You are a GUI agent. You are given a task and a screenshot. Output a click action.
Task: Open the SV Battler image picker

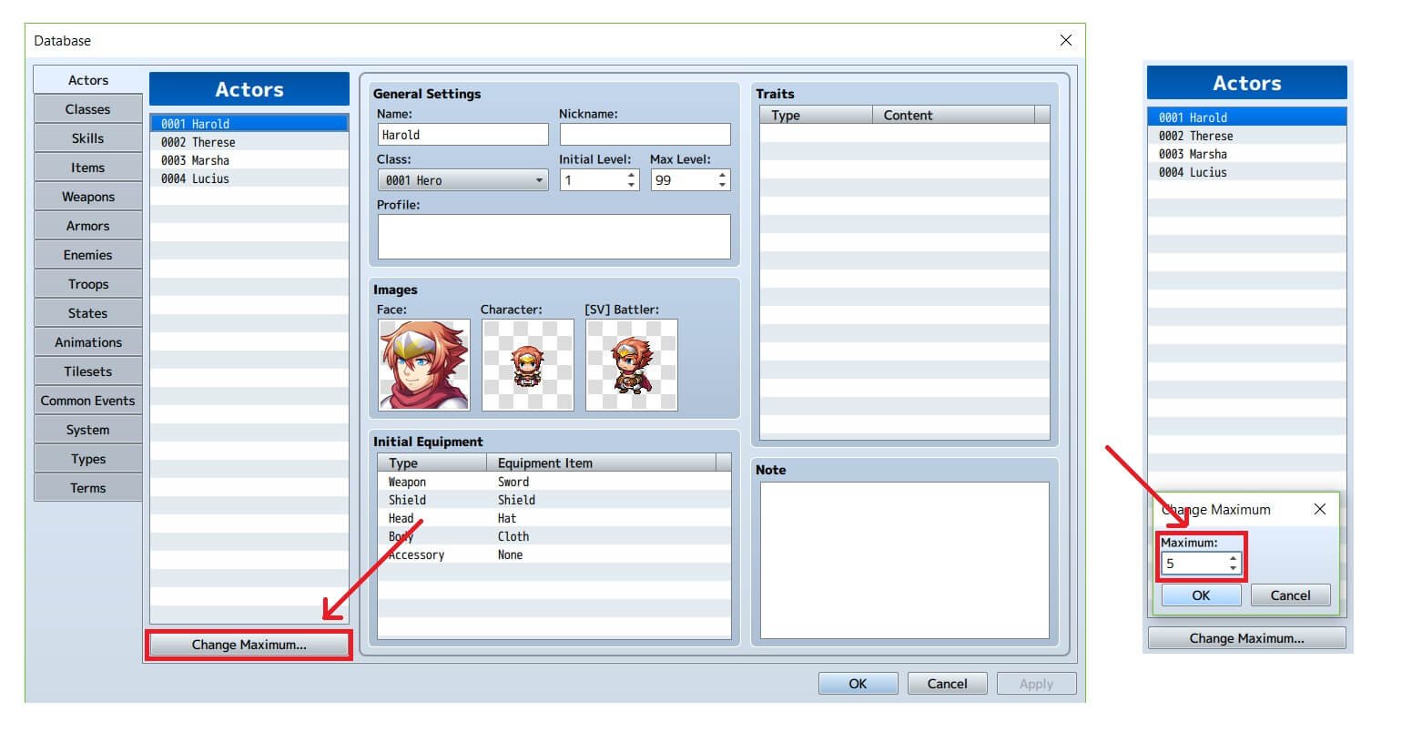point(632,364)
